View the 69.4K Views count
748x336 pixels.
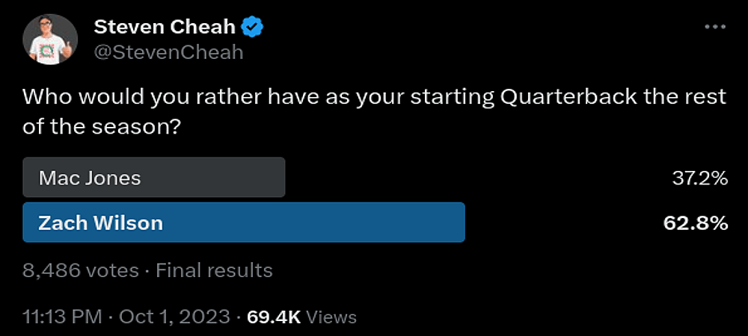(274, 317)
